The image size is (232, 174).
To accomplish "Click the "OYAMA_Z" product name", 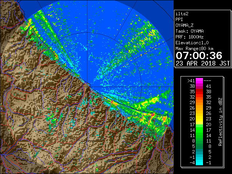I will click(x=185, y=25).
